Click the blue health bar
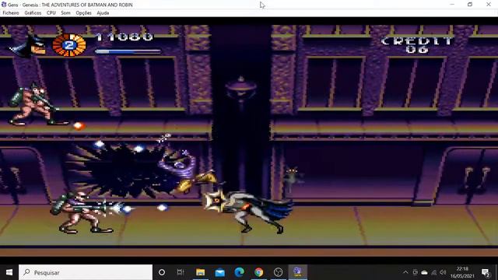 pos(128,51)
